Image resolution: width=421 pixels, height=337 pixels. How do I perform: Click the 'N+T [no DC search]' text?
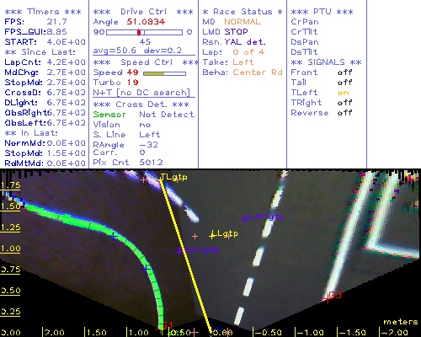[141, 93]
